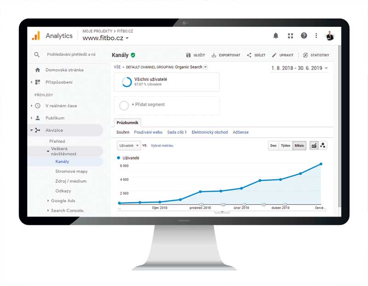Viewport: 368px width, 286px height.
Task: Open Přehled under Akvizice
Action: (x=57, y=141)
